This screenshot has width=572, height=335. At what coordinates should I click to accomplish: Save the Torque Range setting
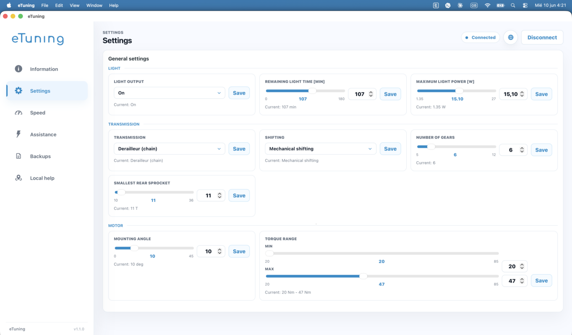[541, 281]
